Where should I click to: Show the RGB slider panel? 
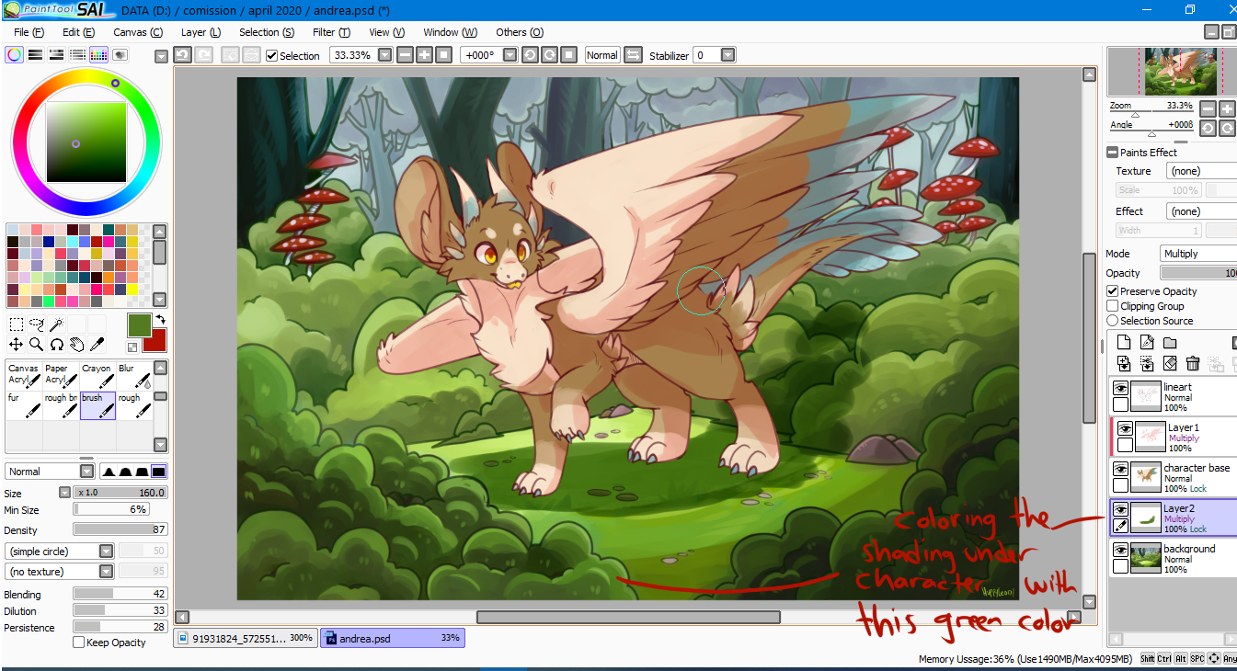point(35,55)
